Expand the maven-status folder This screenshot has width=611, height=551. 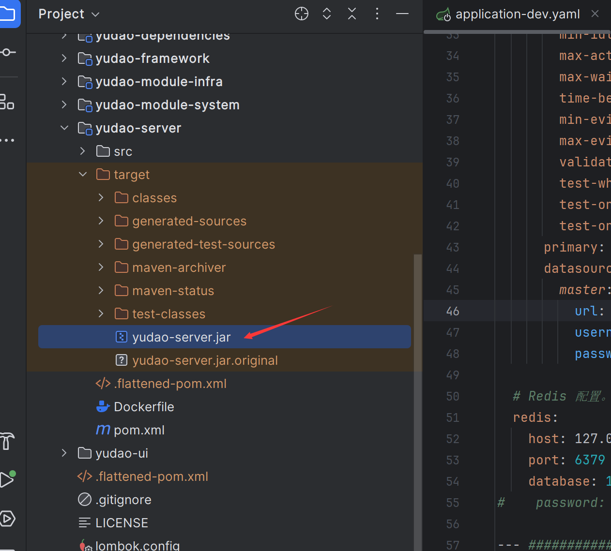tap(101, 290)
